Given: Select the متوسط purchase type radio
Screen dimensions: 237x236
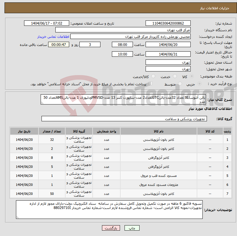Looking at the screenshot, I should [x=180, y=84].
